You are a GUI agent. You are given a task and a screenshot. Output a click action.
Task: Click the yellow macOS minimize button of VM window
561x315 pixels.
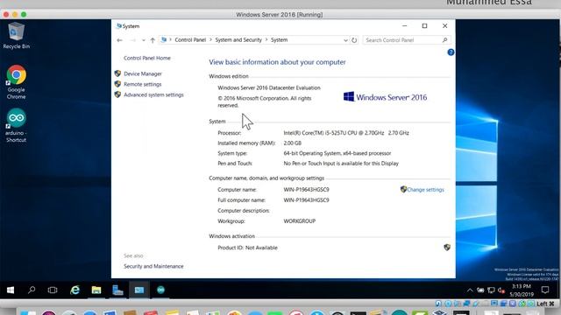[x=15, y=14]
